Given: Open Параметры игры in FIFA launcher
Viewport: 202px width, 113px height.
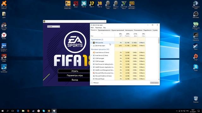Looking at the screenshot, I should (75, 75).
